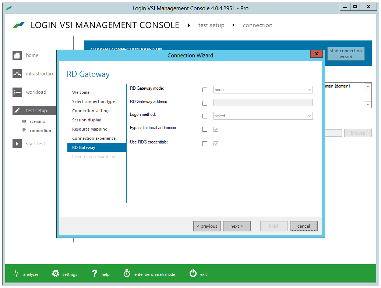The width and height of the screenshot is (381, 288).
Task: Open the start test section label
Action: point(35,143)
